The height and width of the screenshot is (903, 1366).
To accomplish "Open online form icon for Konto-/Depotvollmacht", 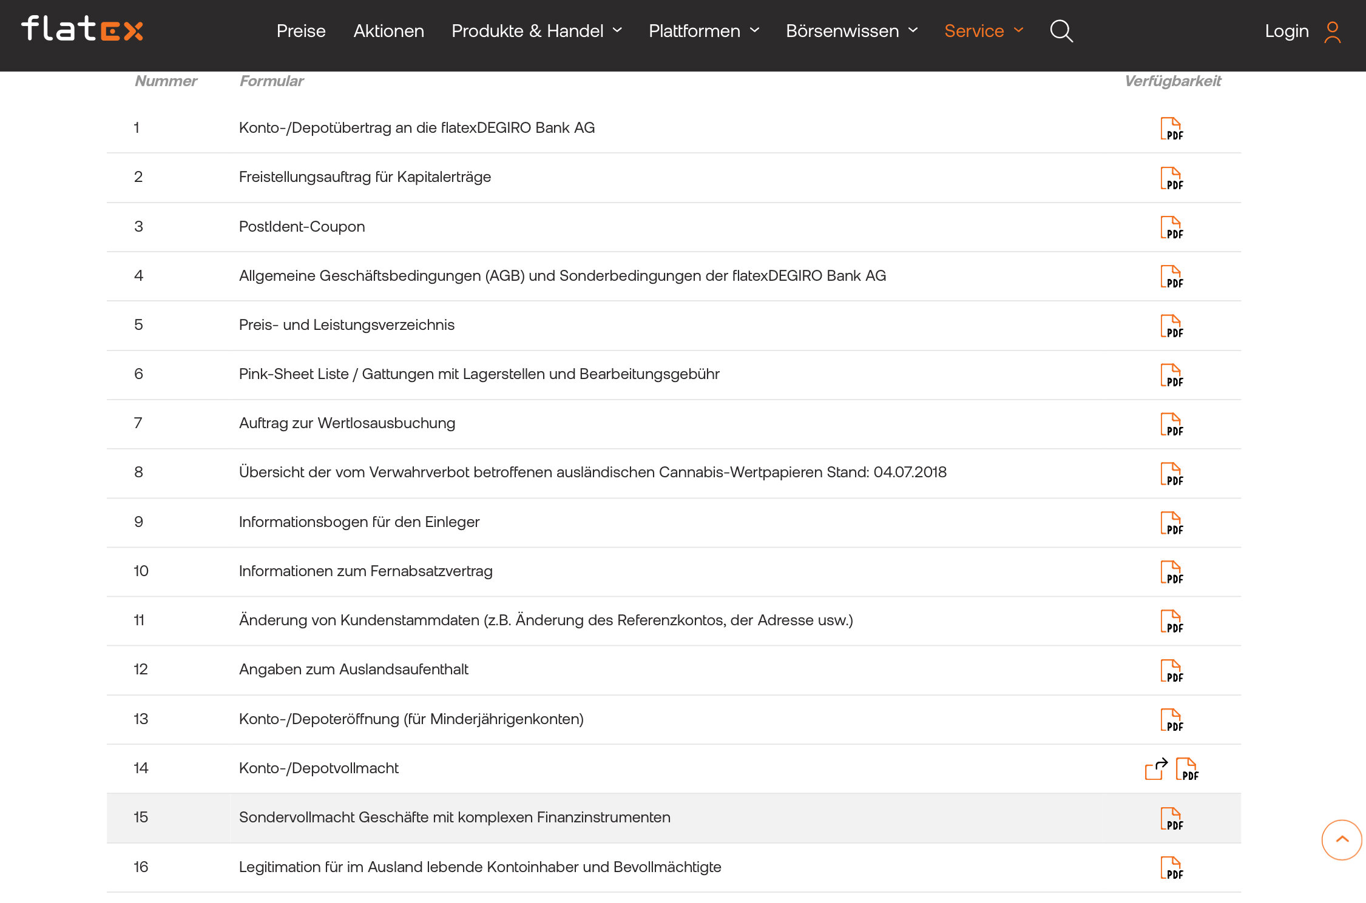I will pos(1155,769).
